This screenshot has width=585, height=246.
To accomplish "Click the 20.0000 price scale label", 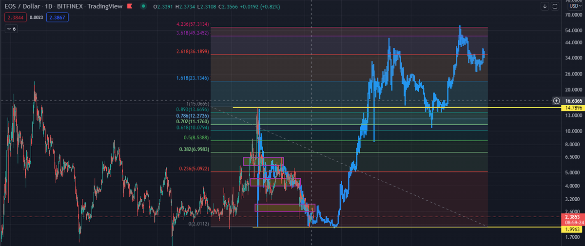I will (573, 90).
